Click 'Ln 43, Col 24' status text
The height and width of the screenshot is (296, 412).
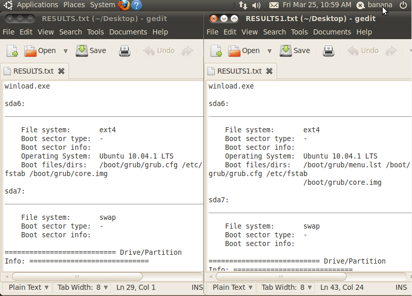click(x=342, y=287)
